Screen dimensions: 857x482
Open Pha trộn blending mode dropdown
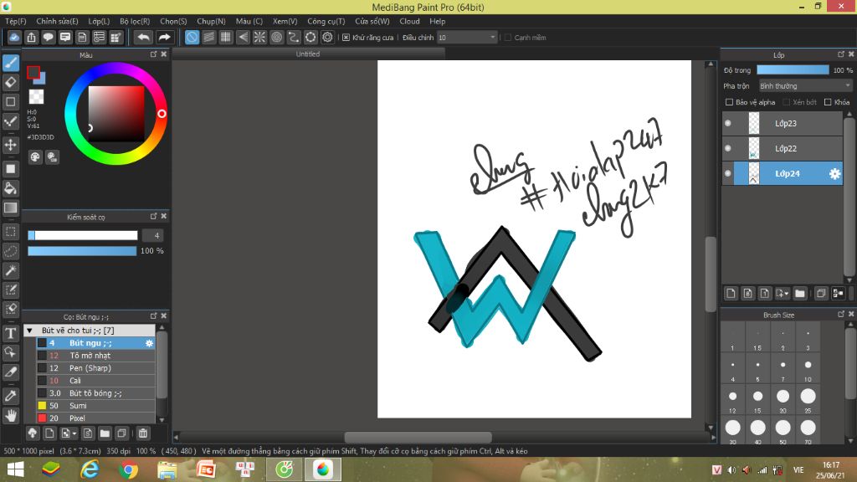pyautogui.click(x=805, y=86)
